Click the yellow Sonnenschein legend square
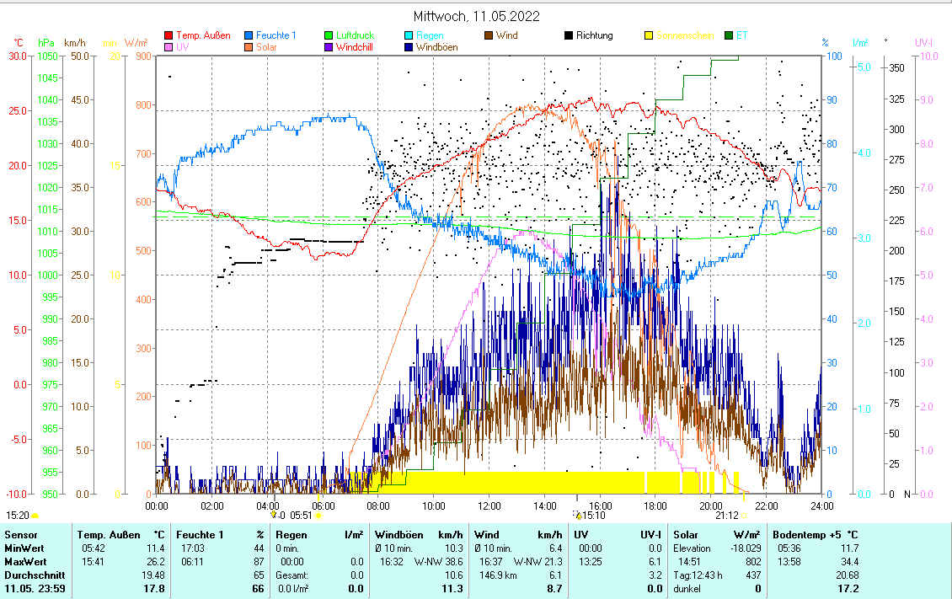The width and height of the screenshot is (952, 599). [650, 35]
